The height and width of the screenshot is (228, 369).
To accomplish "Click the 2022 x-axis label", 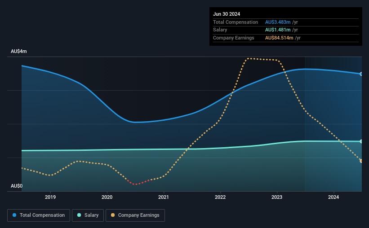I will click(220, 197).
